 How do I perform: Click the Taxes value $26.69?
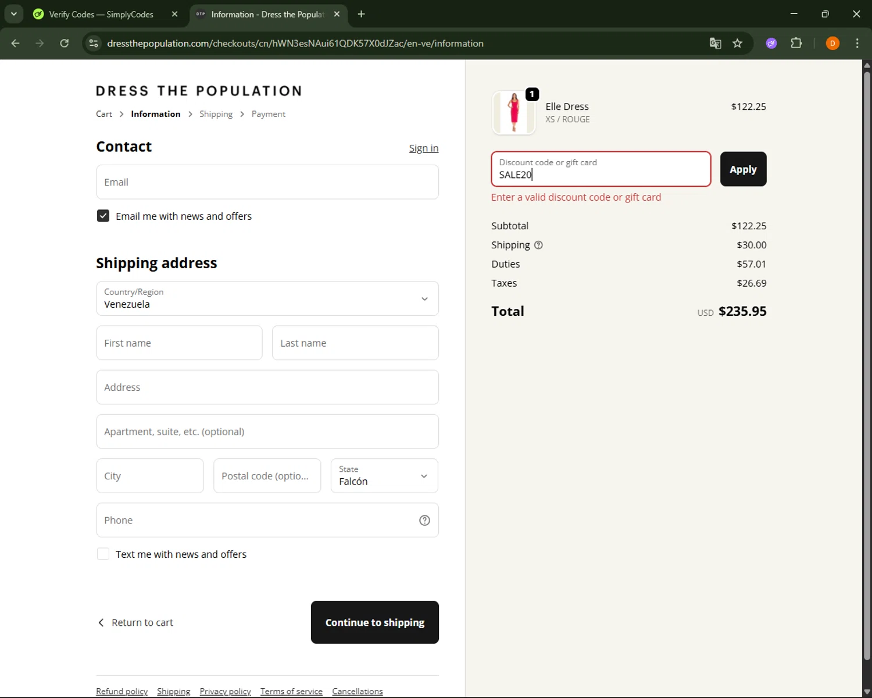coord(752,283)
